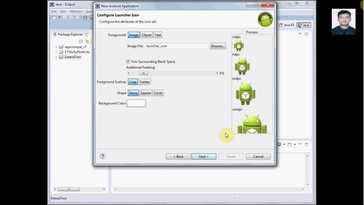Select the Image foreground option

(x=133, y=35)
